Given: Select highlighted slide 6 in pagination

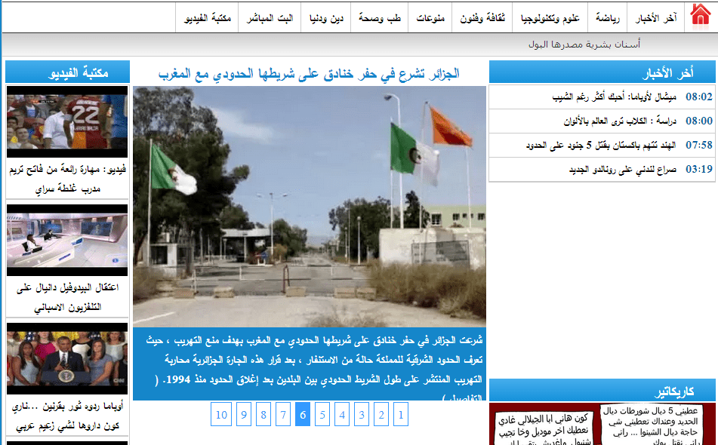Looking at the screenshot, I should pyautogui.click(x=303, y=414).
